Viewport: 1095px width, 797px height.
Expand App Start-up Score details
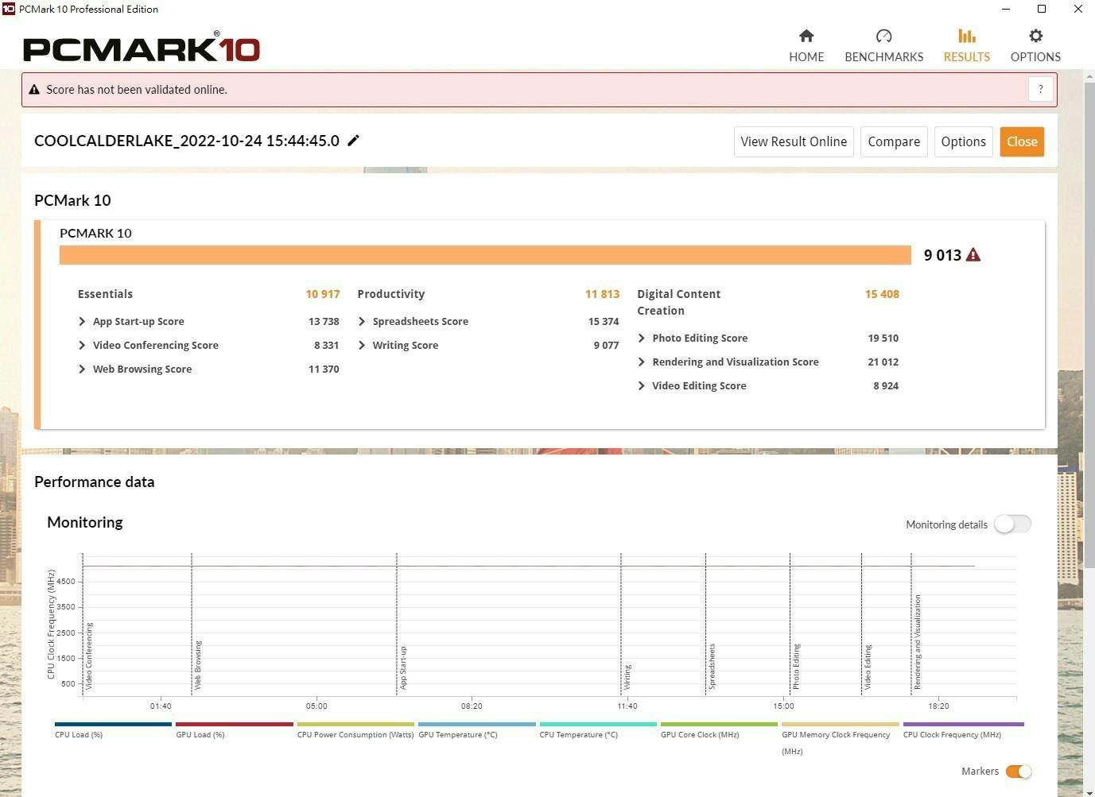(82, 322)
